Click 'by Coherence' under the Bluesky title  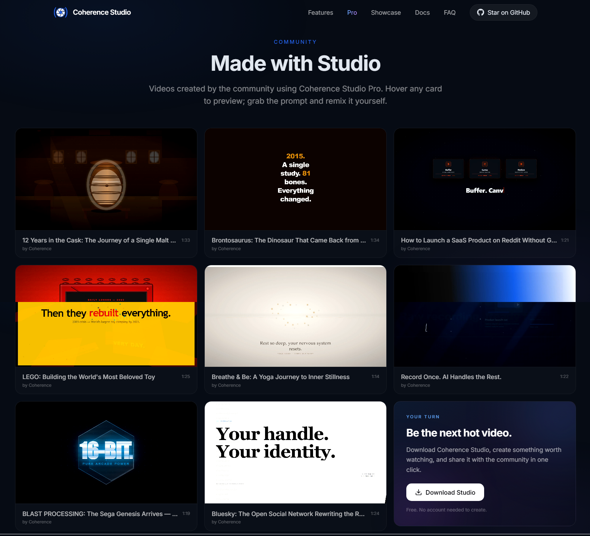point(226,522)
